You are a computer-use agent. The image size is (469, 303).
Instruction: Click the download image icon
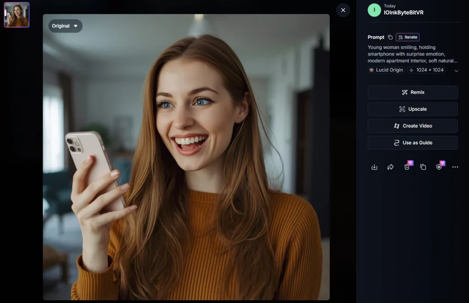coord(374,168)
